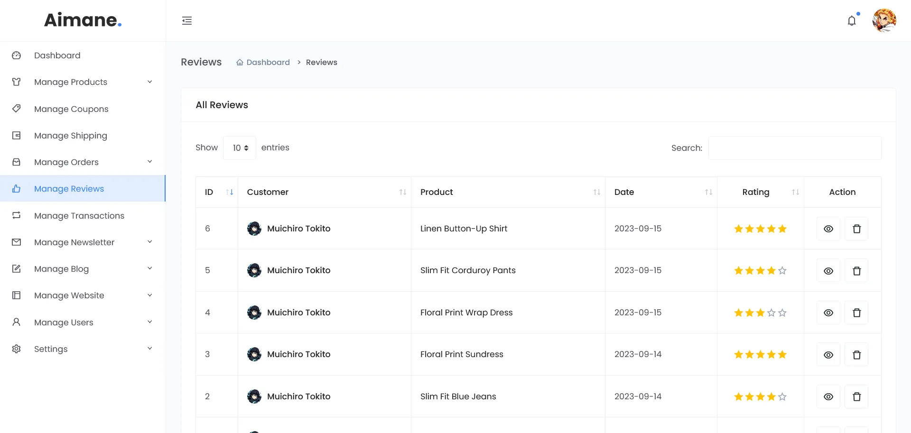Image resolution: width=911 pixels, height=433 pixels.
Task: Select Manage Reviews menu item
Action: coord(83,189)
